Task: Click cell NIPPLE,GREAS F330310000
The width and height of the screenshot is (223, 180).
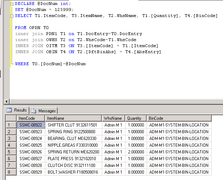Action: coord(74,145)
